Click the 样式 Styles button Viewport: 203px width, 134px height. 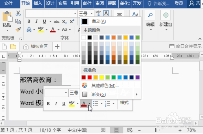tap(124, 103)
